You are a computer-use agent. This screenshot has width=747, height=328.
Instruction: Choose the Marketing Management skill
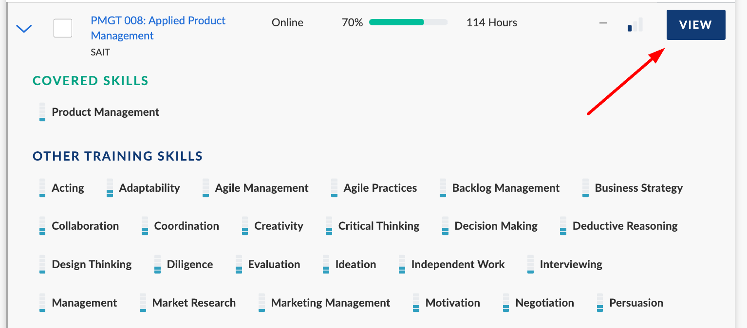pos(330,303)
